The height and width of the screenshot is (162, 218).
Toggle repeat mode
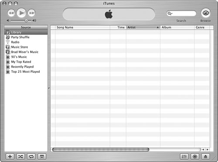tap(31, 156)
